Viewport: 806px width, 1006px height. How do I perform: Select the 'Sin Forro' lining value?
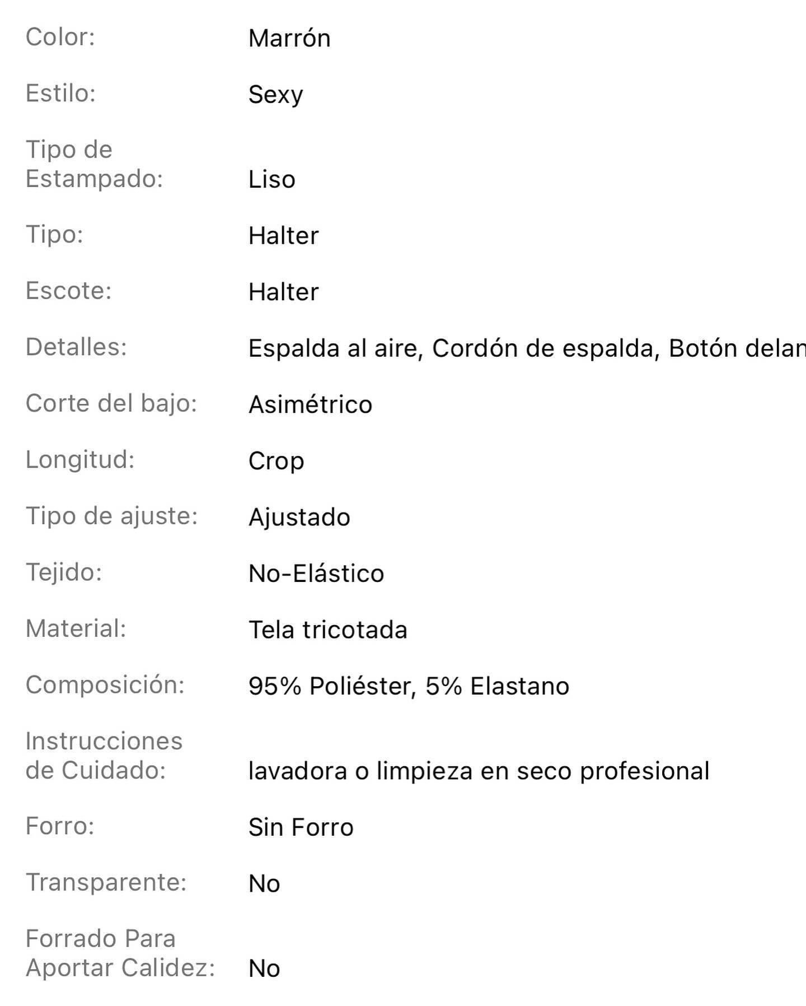point(301,827)
